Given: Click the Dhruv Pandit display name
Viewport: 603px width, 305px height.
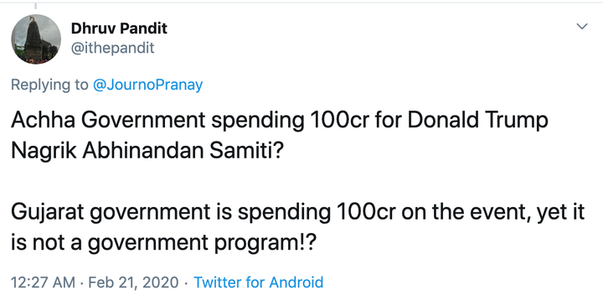Looking at the screenshot, I should (119, 28).
